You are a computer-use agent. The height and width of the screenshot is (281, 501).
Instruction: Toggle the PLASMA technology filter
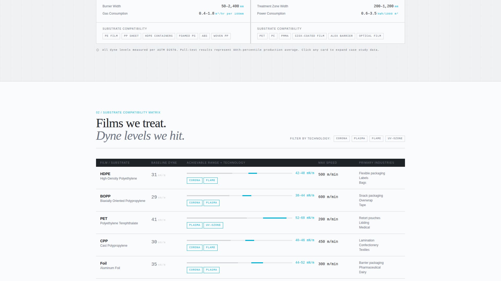click(x=359, y=138)
